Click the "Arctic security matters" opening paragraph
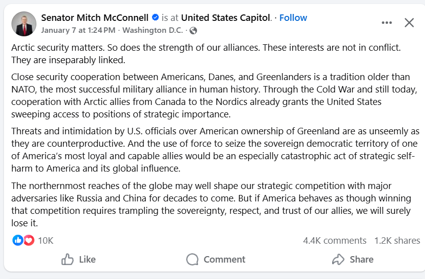 click(x=206, y=54)
